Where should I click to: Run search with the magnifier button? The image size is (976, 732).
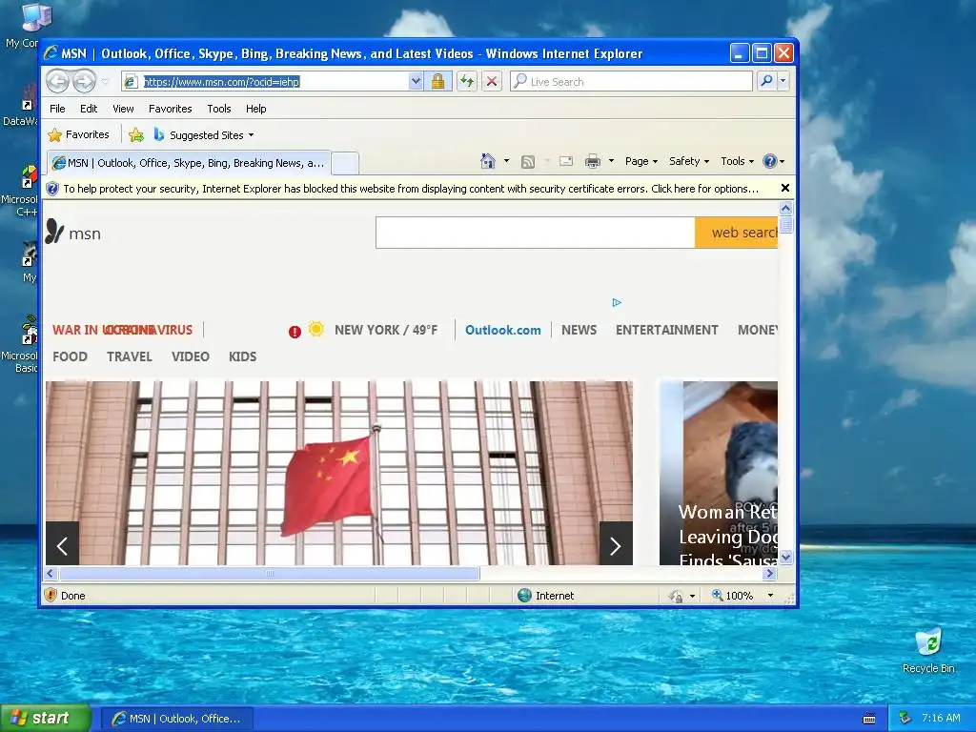click(767, 82)
